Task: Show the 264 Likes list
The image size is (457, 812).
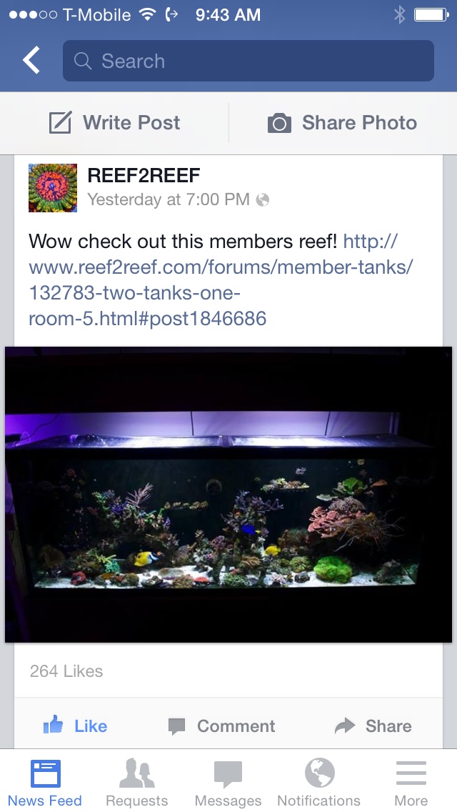Action: (x=66, y=671)
